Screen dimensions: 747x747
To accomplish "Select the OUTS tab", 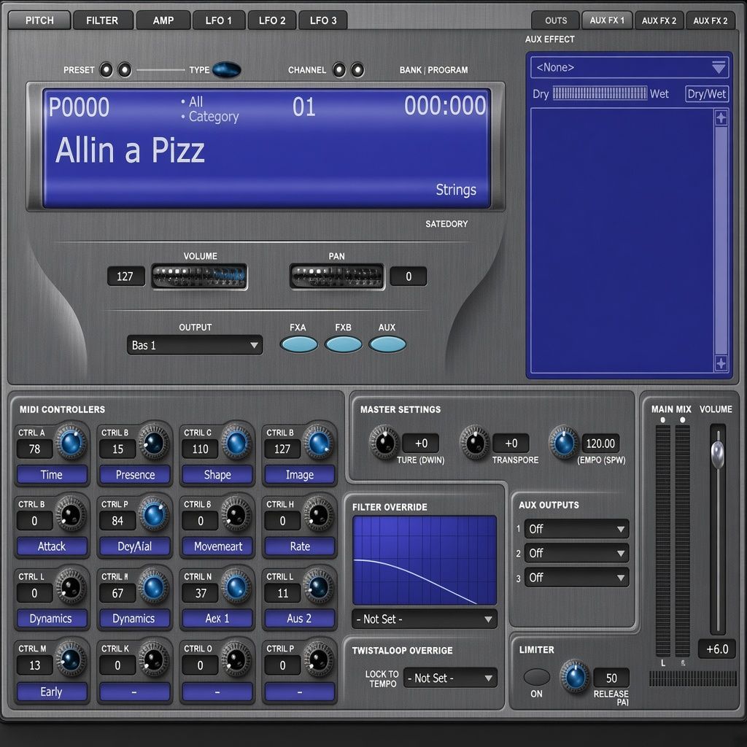I will click(x=555, y=20).
